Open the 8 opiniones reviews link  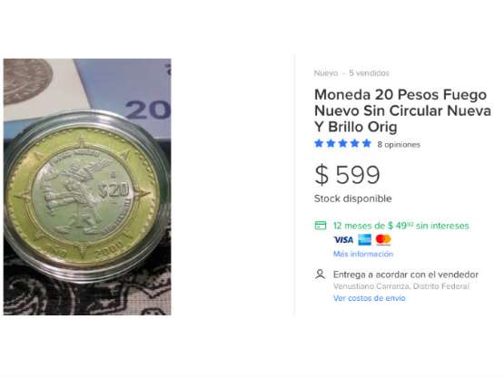[x=399, y=144]
